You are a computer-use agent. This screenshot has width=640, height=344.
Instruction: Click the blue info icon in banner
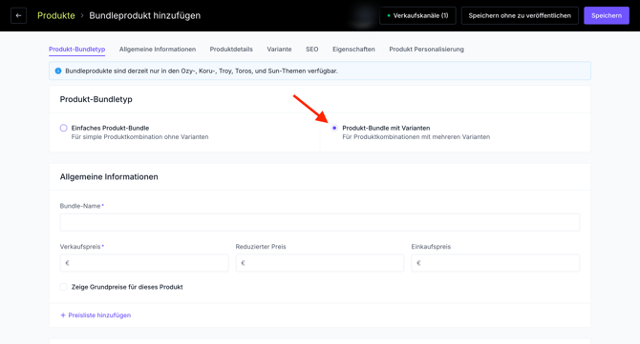58,71
